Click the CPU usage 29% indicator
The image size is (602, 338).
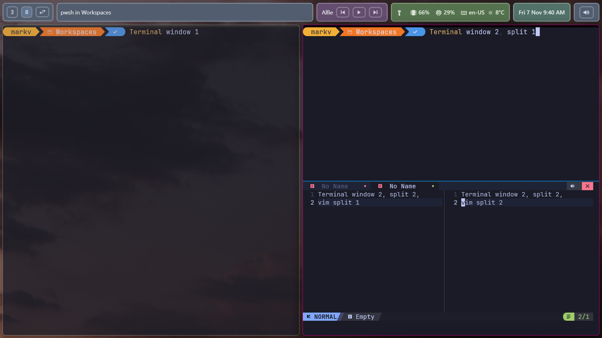click(x=445, y=13)
